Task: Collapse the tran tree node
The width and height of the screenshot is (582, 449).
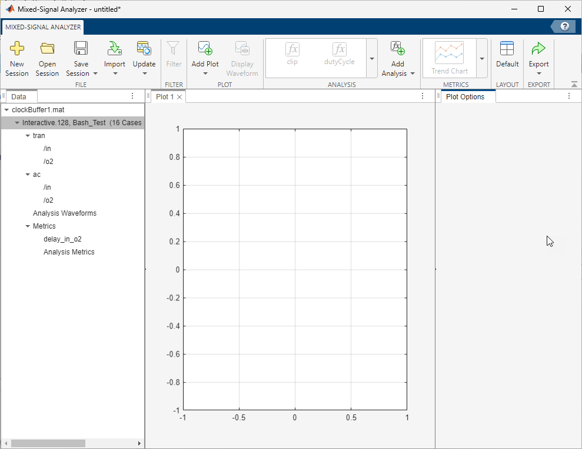Action: click(x=28, y=136)
